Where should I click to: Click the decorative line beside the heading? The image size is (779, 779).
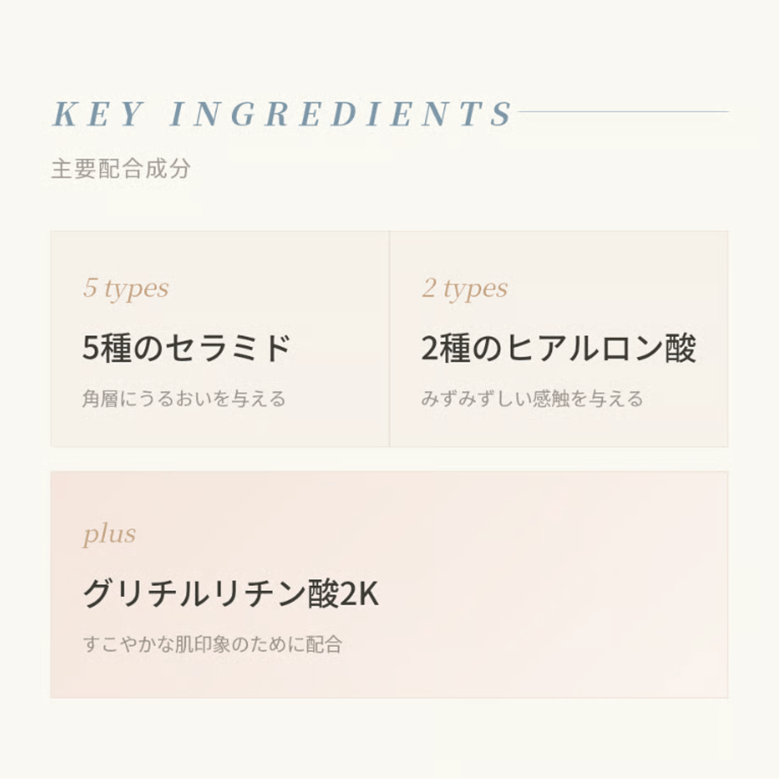(623, 112)
